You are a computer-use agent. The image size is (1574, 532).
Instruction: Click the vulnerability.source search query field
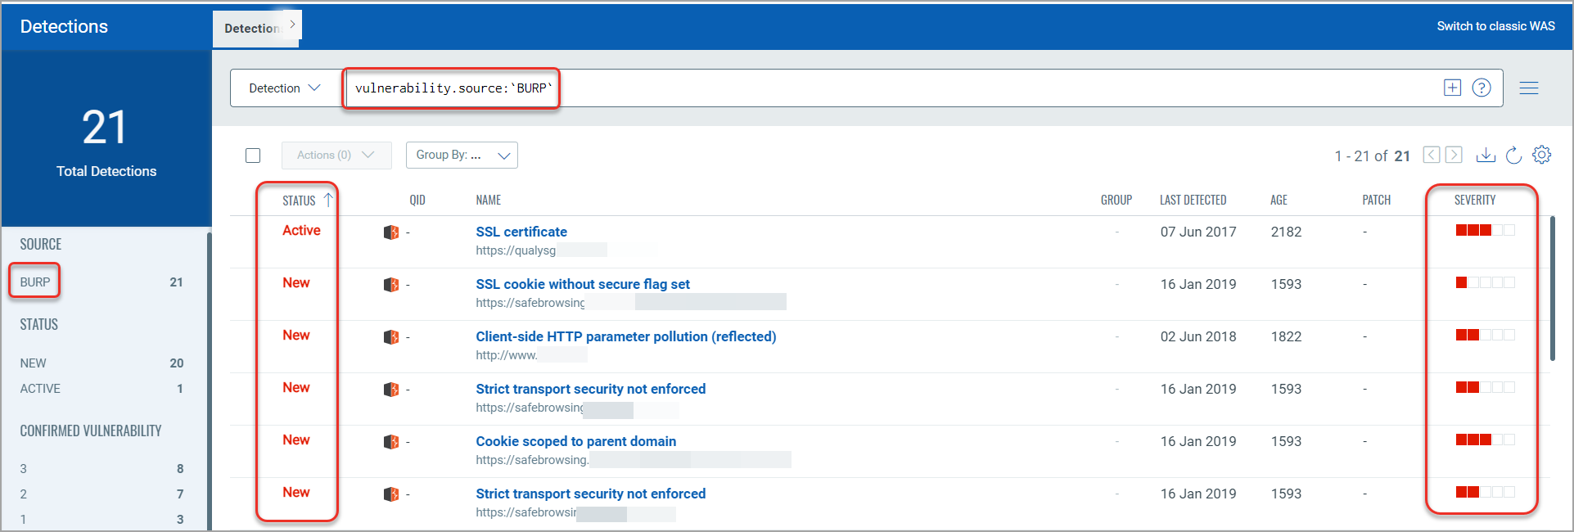[x=892, y=88]
